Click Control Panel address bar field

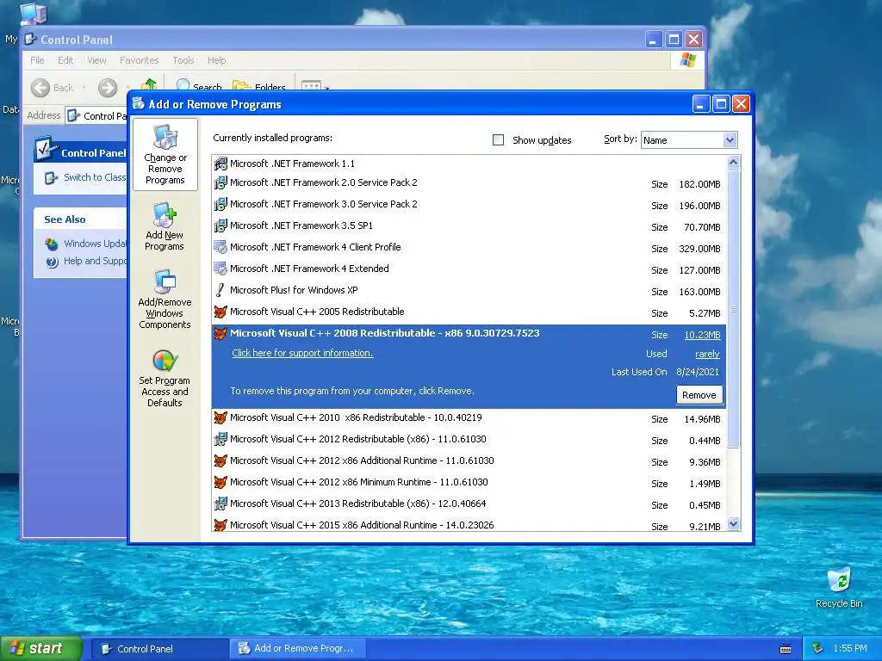point(97,116)
